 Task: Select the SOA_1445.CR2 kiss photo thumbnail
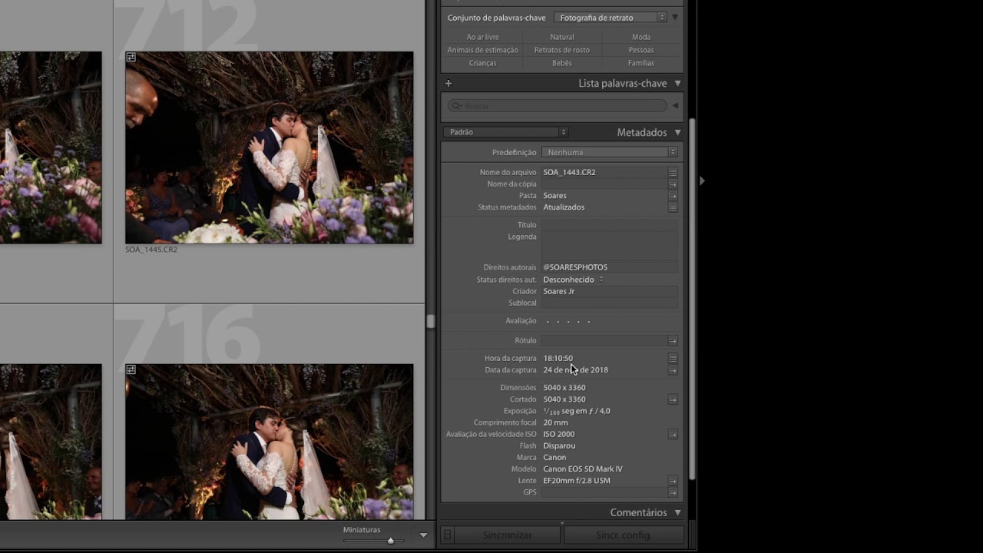click(x=269, y=147)
